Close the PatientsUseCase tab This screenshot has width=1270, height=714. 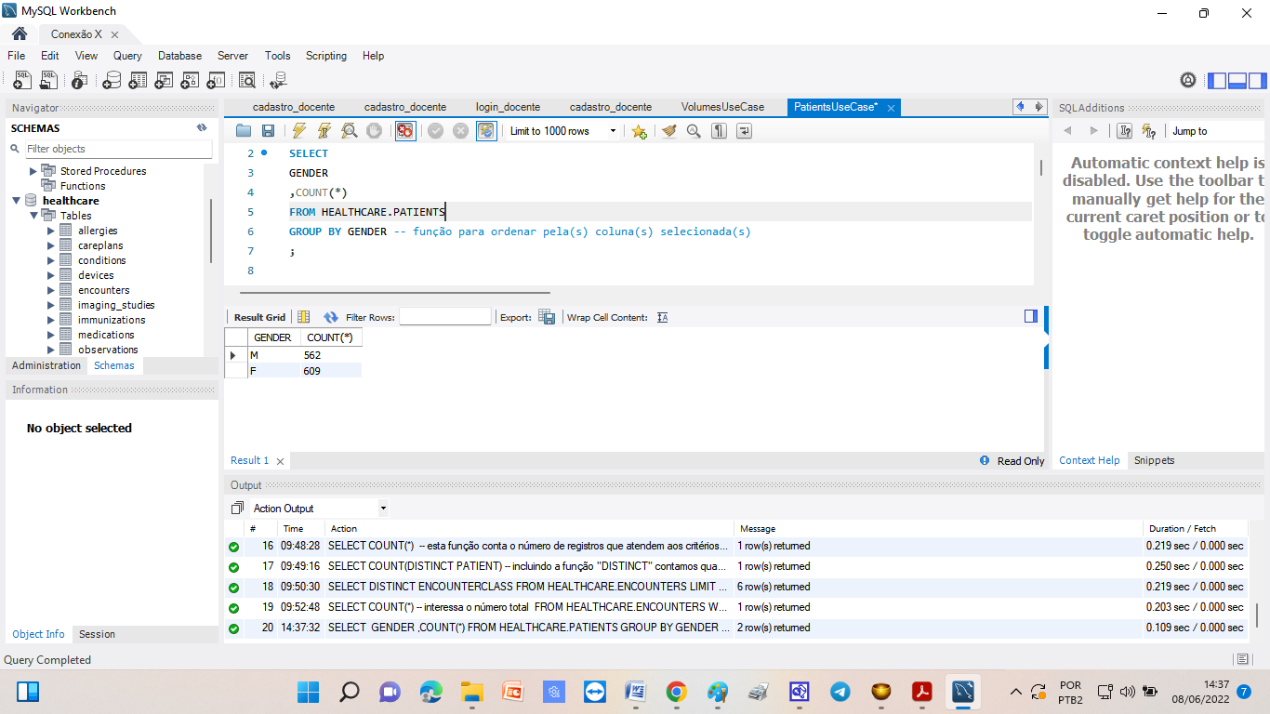pos(891,108)
